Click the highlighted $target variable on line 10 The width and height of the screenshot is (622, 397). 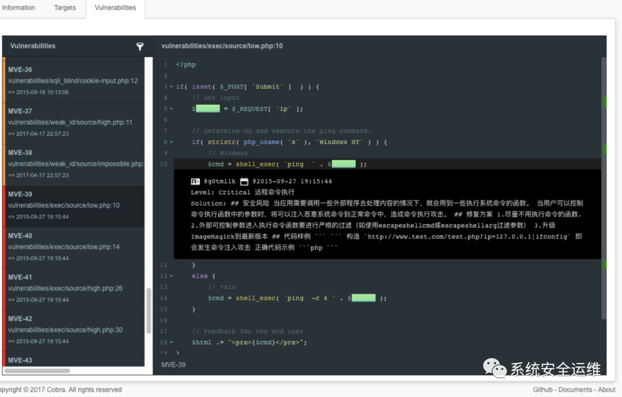pos(343,164)
